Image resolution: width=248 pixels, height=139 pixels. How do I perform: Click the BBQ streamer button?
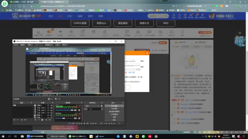[166, 23]
